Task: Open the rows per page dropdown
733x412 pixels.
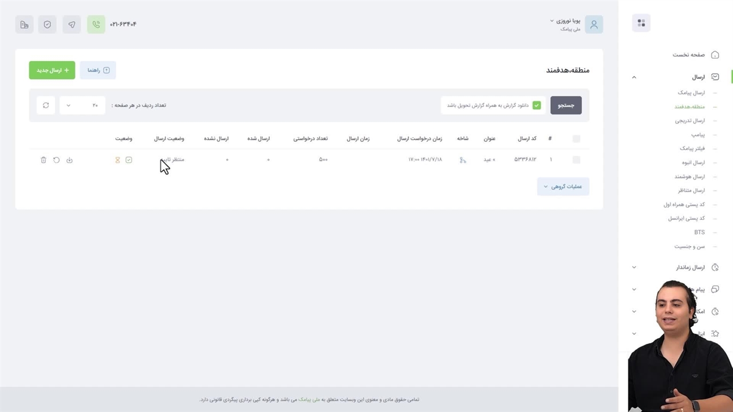Action: [82, 105]
